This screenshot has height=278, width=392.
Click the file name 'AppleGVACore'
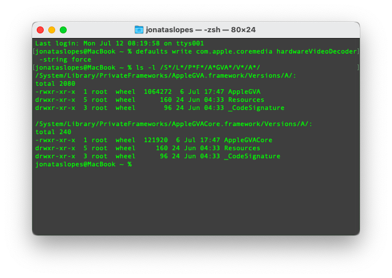pos(248,140)
